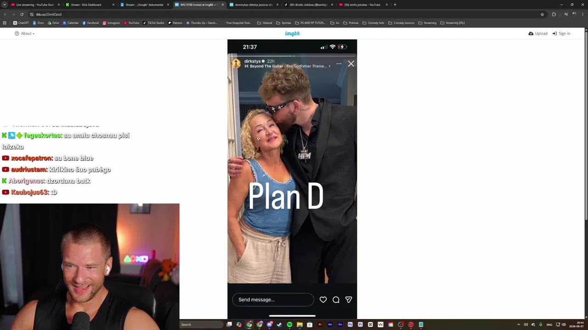This screenshot has width=588, height=330.
Task: Like the story with the heart icon
Action: (x=323, y=300)
